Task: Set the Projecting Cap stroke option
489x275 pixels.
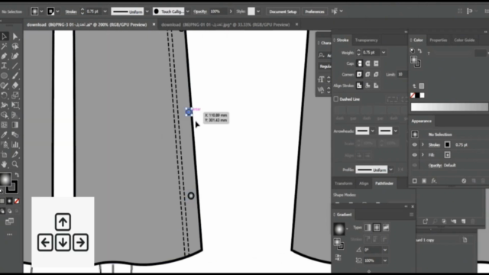Action: pos(376,63)
